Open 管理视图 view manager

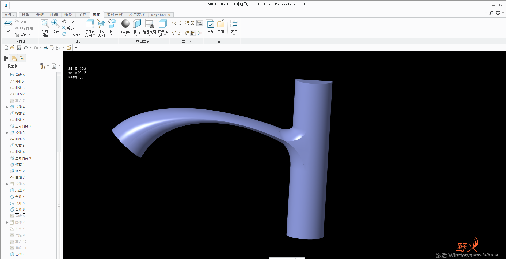coord(149,27)
